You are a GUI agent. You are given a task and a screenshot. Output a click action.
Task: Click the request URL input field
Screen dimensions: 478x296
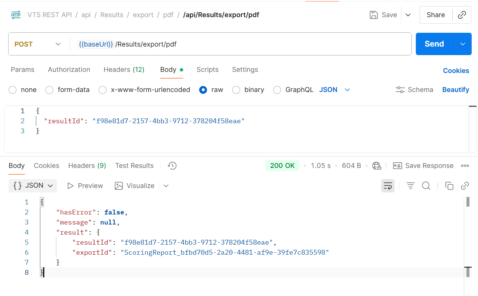point(261,44)
